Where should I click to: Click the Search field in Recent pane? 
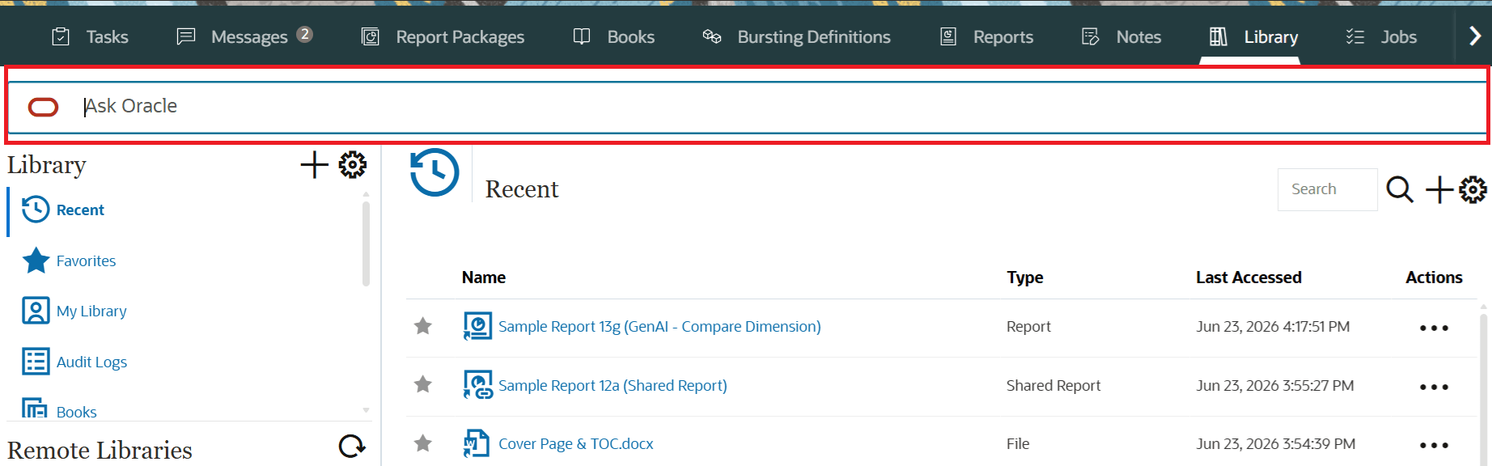coord(1327,189)
